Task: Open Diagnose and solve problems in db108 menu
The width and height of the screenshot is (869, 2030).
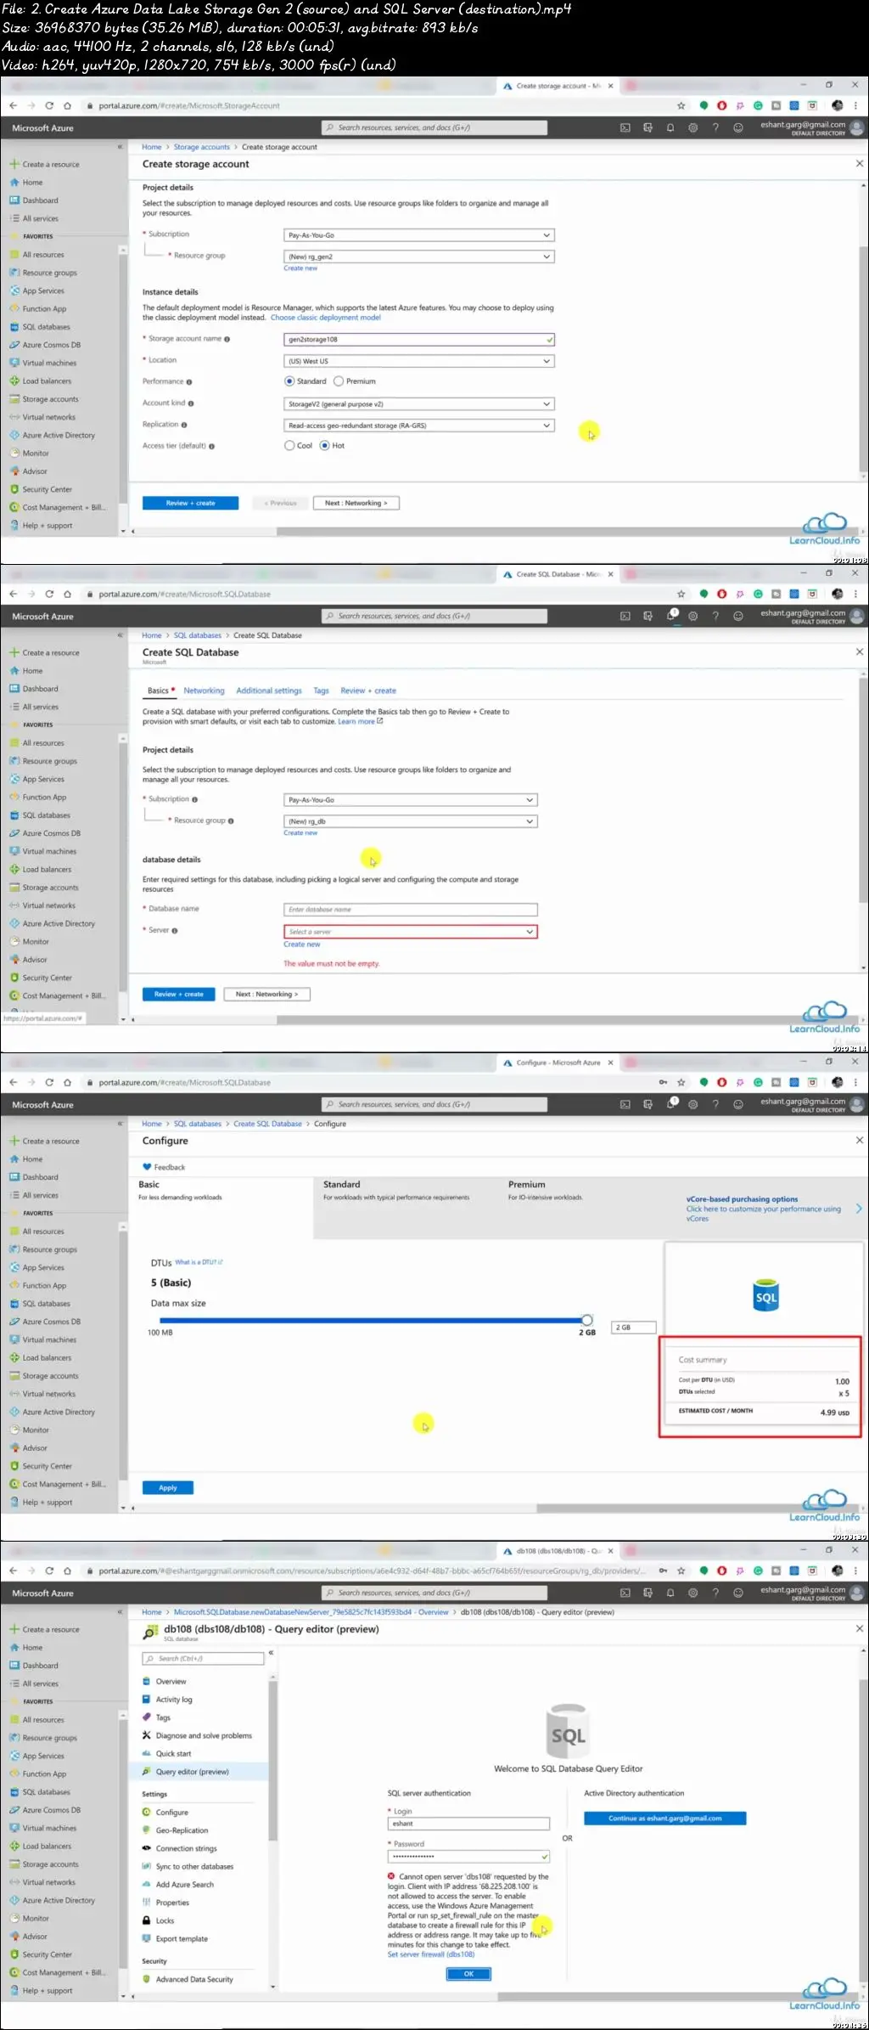Action: pyautogui.click(x=204, y=1736)
